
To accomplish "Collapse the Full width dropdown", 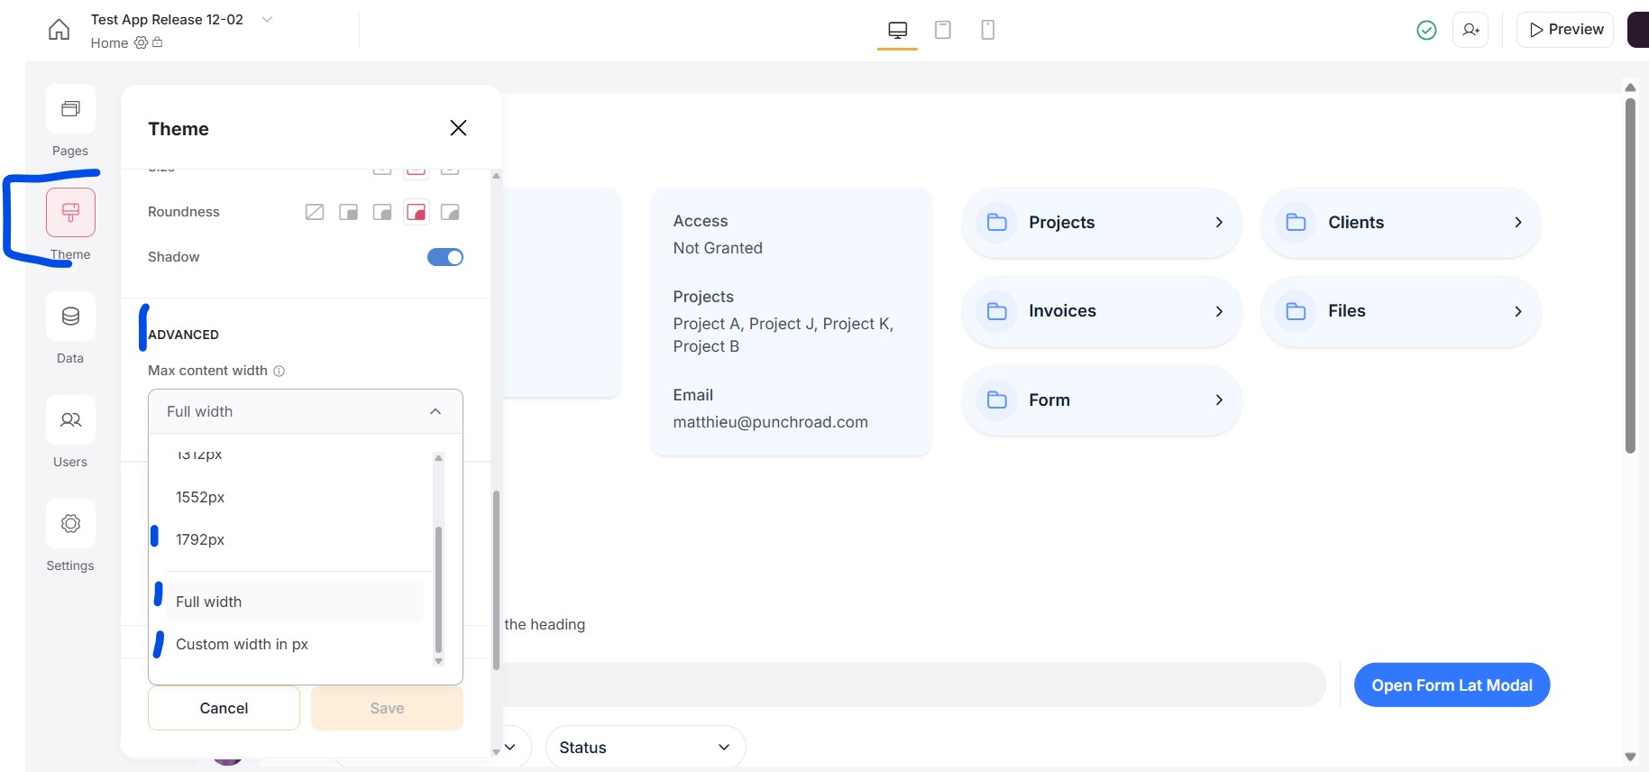I will (x=435, y=411).
